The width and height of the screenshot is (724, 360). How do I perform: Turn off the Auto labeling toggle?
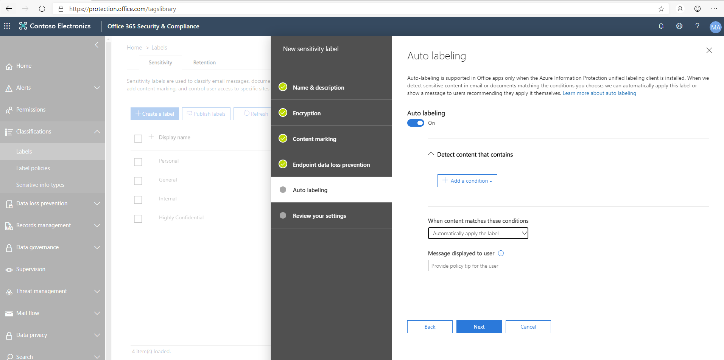[x=415, y=123]
